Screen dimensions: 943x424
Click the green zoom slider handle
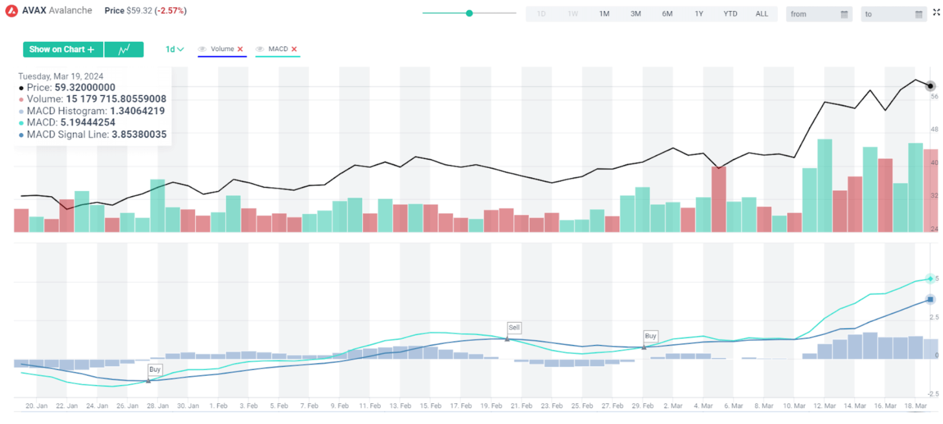pos(469,13)
